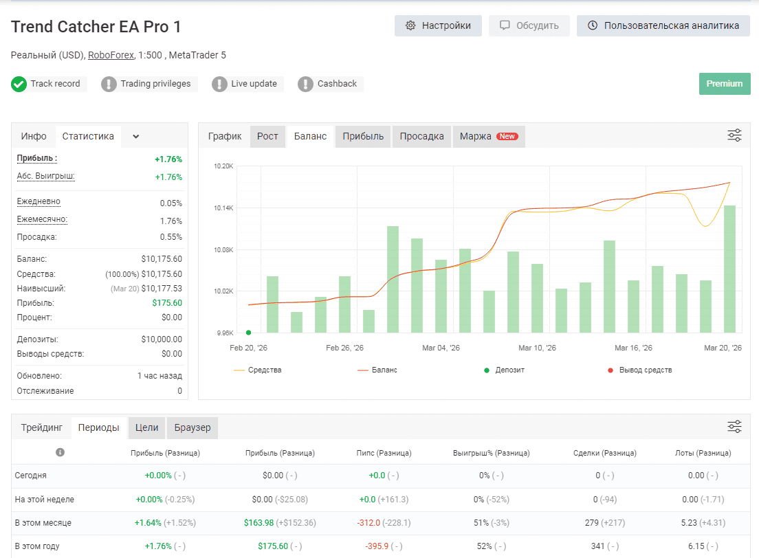Toggle the Баланс series in the chart legend
Image resolution: width=759 pixels, height=558 pixels.
click(x=377, y=370)
